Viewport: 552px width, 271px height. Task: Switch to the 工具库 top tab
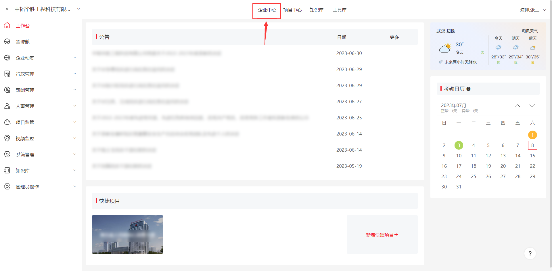coord(340,10)
